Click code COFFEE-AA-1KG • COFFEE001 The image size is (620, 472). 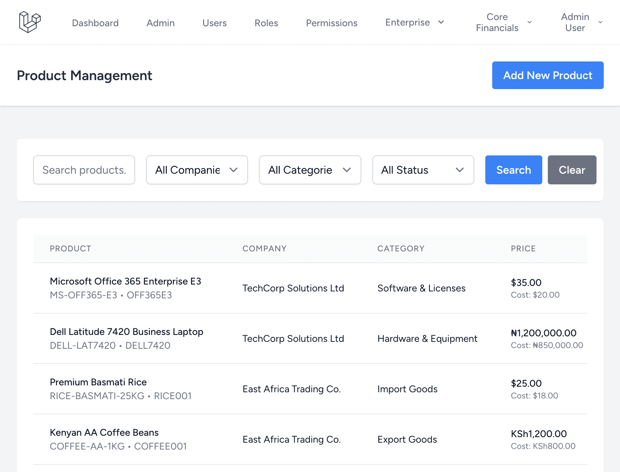tap(118, 446)
